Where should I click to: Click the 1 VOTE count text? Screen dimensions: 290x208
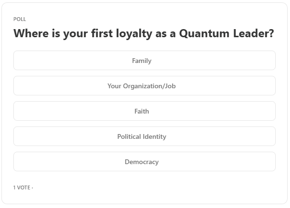[x=22, y=187]
